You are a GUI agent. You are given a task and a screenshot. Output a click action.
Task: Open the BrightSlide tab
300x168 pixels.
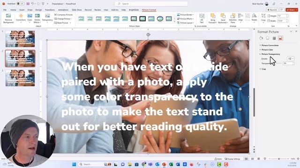(x=134, y=10)
